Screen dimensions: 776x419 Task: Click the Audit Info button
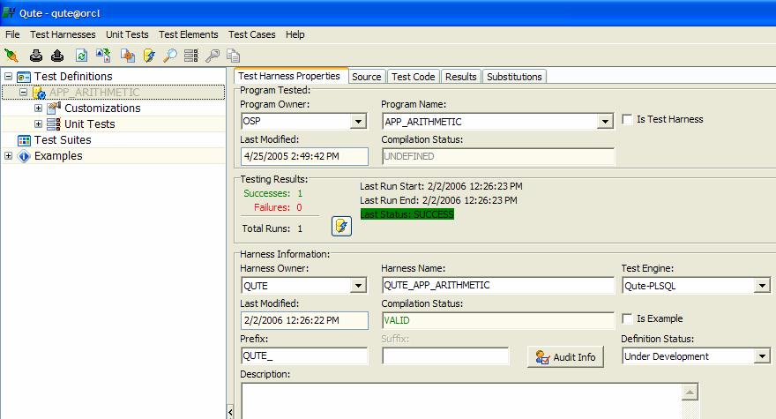tap(565, 357)
